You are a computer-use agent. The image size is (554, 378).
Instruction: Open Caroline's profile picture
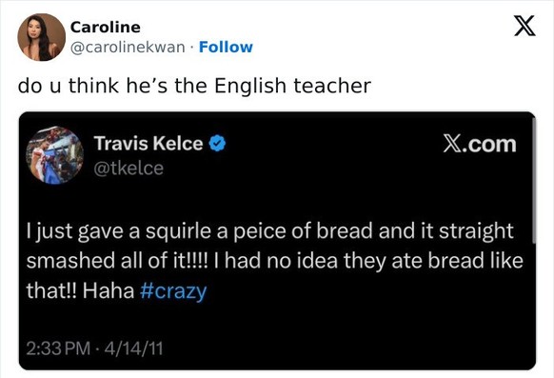point(41,37)
